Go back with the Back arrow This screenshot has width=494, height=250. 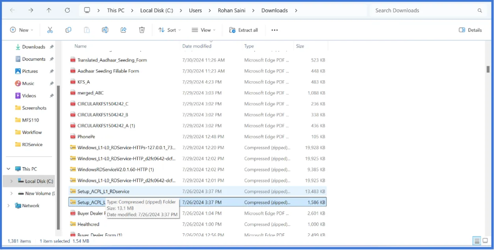(x=12, y=11)
